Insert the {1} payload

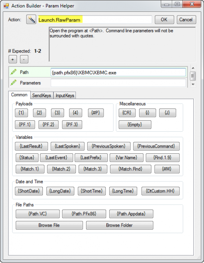tap(21, 113)
